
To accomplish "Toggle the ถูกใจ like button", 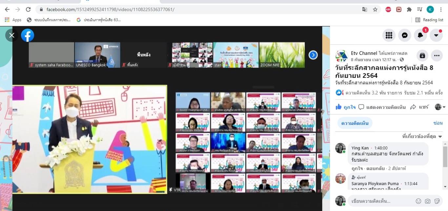I will click(x=345, y=107).
